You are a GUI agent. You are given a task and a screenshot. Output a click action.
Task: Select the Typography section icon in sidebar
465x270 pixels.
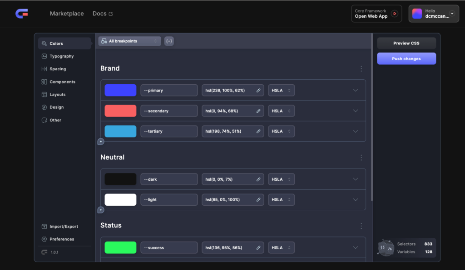[x=45, y=56]
